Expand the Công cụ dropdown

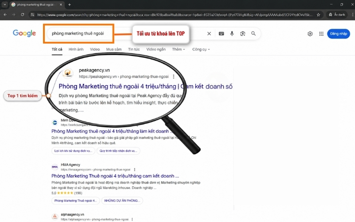201,49
